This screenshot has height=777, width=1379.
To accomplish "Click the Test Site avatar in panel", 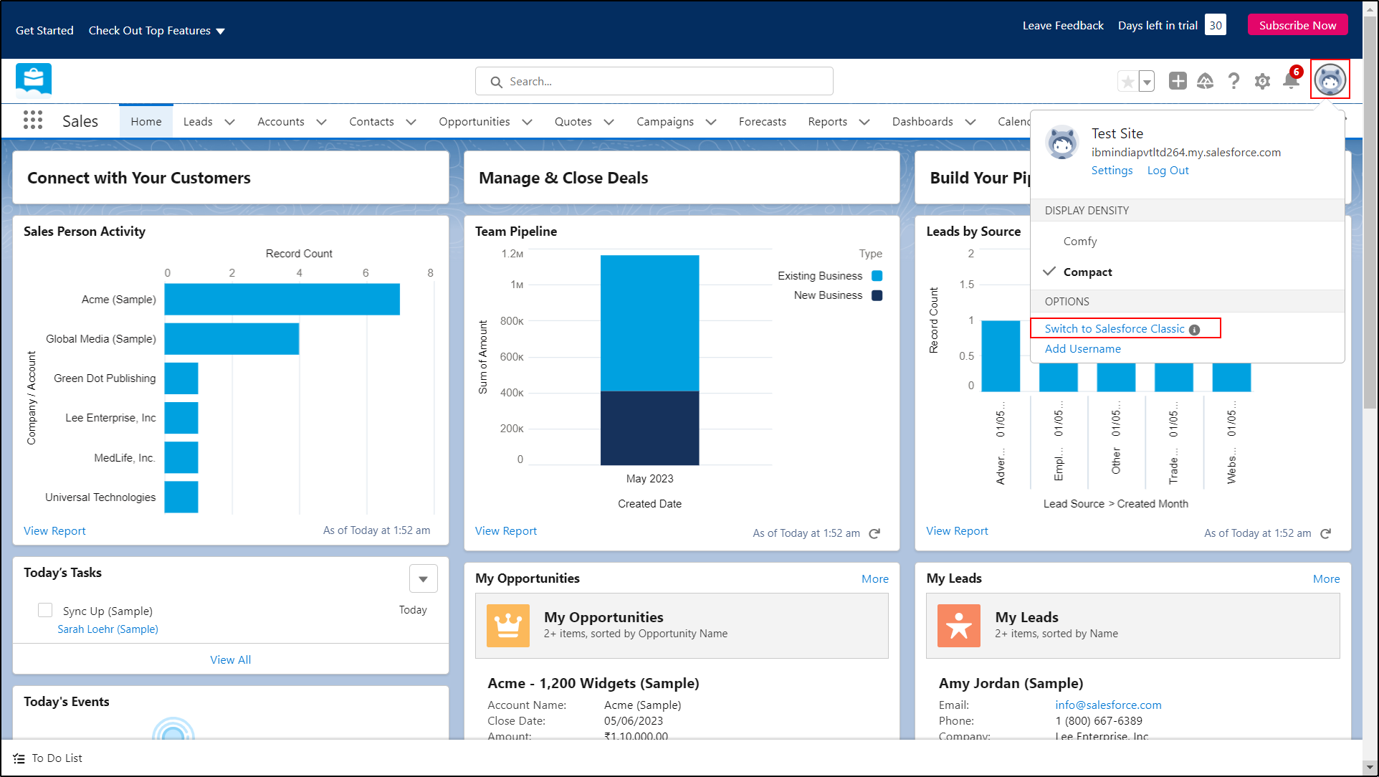I will [1062, 143].
